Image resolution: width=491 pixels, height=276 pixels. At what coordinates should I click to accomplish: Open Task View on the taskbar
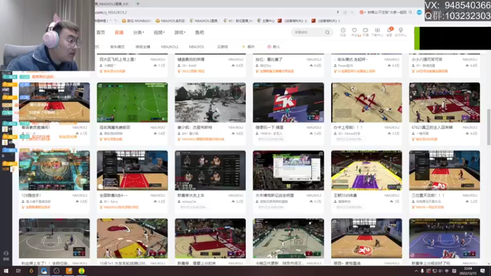pyautogui.click(x=18, y=271)
